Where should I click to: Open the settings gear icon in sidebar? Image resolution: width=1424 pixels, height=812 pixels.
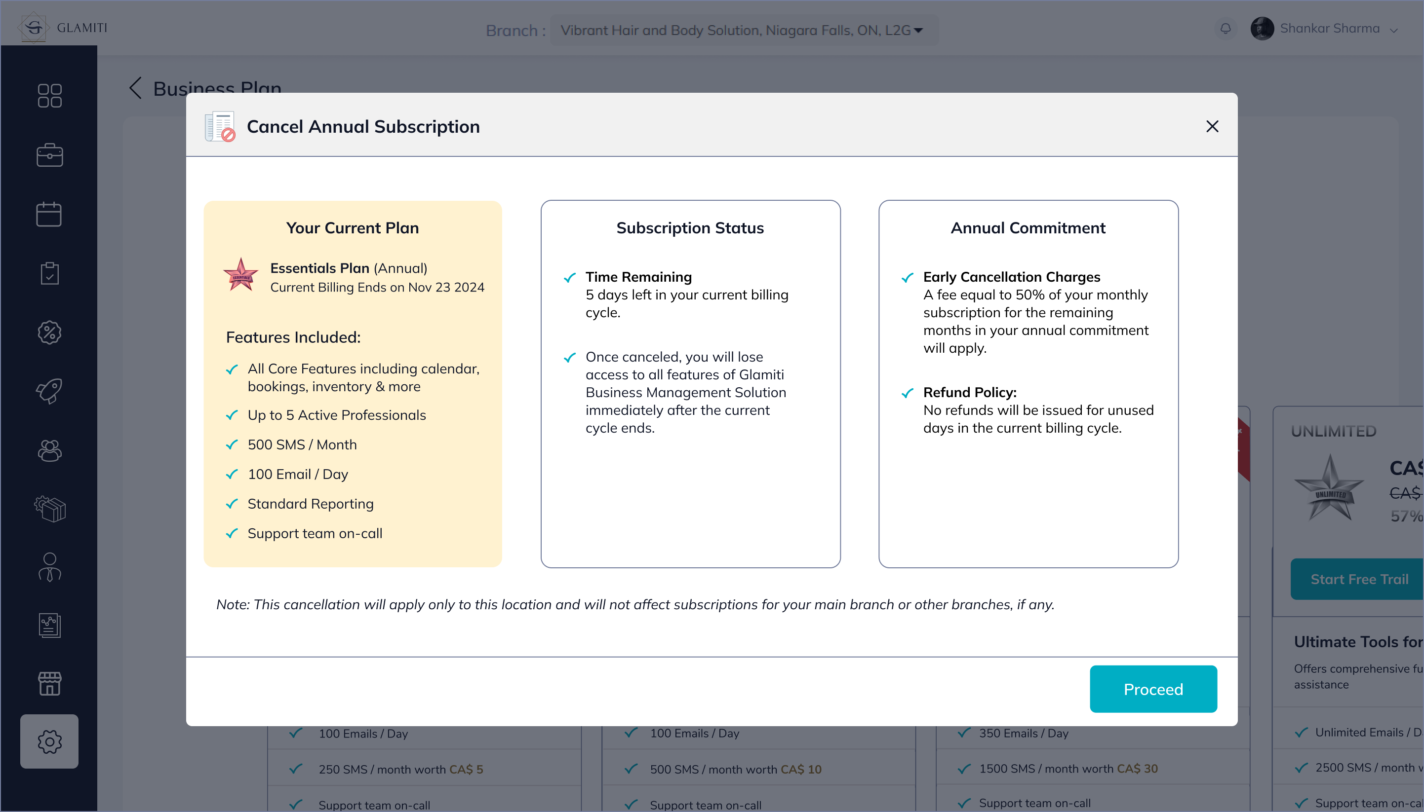[49, 742]
